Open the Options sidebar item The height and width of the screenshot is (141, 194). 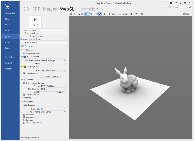(x=8, y=69)
